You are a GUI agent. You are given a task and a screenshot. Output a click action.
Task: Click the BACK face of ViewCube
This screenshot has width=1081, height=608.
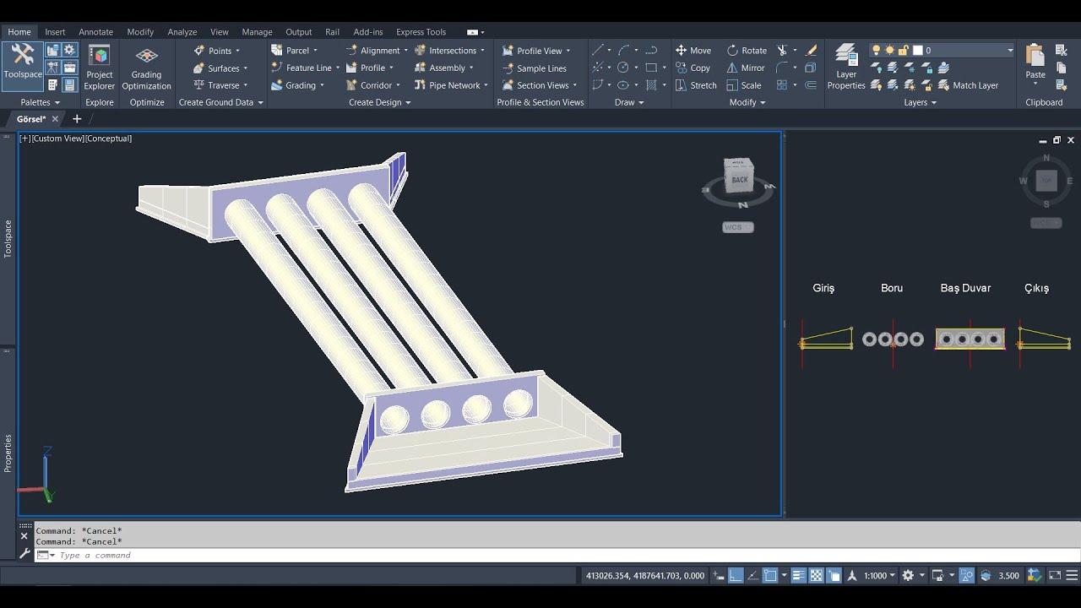[x=740, y=179]
